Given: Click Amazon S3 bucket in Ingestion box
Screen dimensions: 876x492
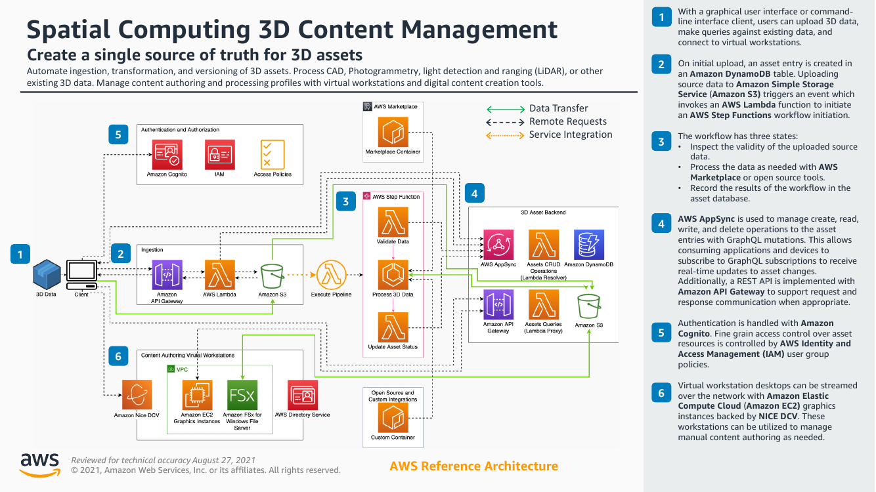Looking at the screenshot, I should pyautogui.click(x=273, y=275).
